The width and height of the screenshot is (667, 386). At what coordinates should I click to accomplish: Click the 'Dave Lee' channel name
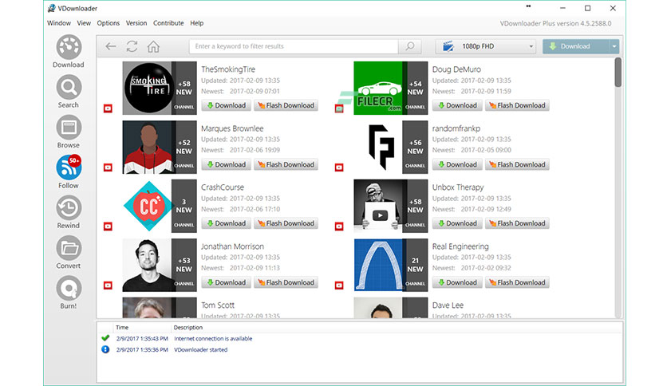click(448, 305)
